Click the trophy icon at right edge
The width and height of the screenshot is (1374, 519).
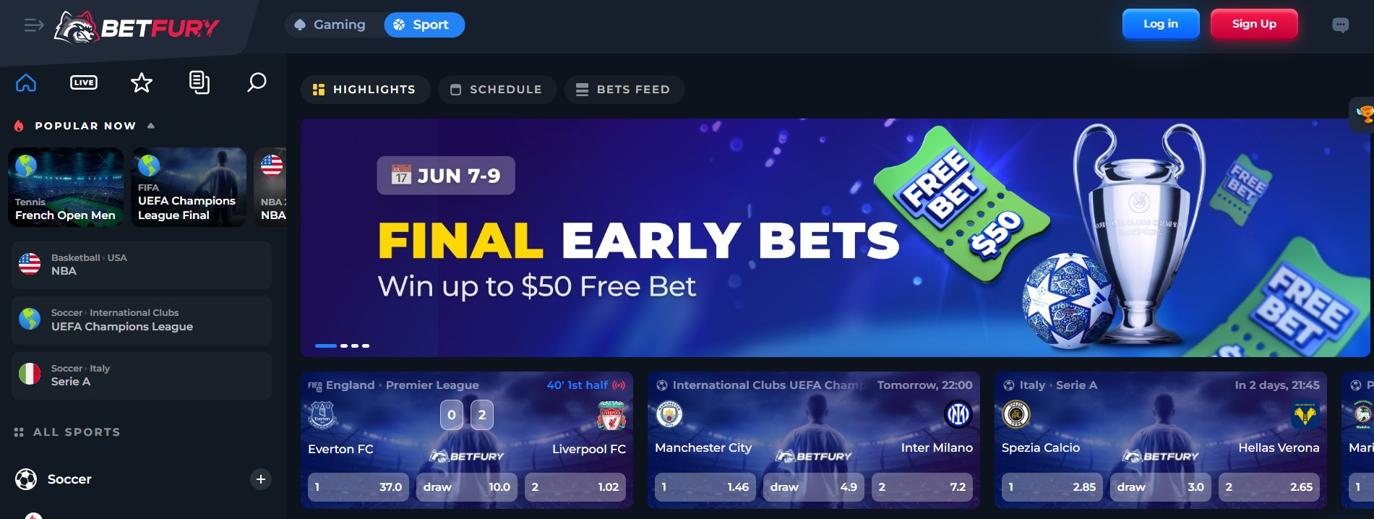pos(1364,114)
